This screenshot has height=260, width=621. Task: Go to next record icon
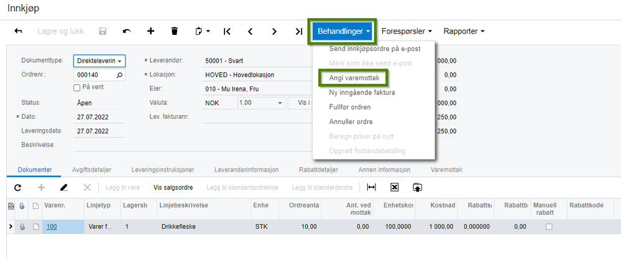pyautogui.click(x=274, y=31)
